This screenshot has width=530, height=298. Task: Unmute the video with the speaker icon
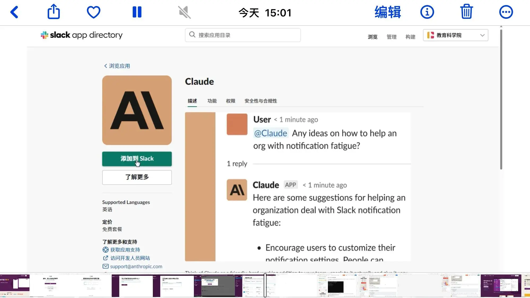tap(184, 12)
